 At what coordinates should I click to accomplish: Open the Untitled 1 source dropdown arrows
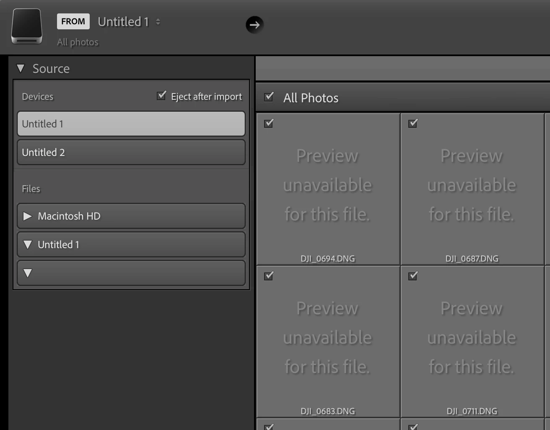pyautogui.click(x=158, y=22)
